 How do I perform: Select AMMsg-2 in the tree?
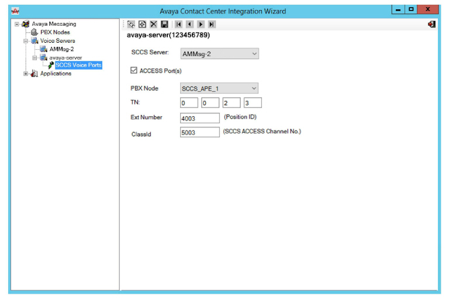61,49
